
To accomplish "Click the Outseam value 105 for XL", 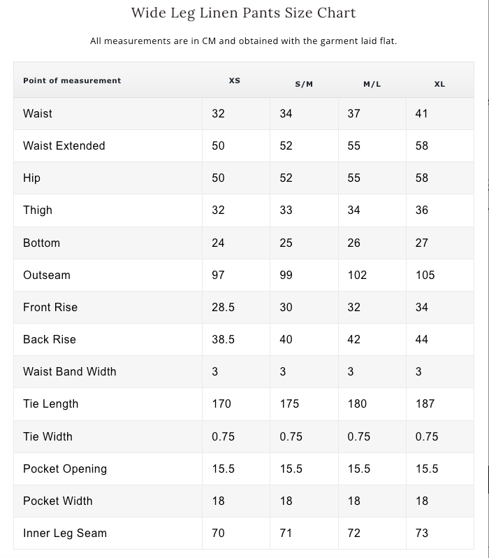I will pyautogui.click(x=425, y=275).
